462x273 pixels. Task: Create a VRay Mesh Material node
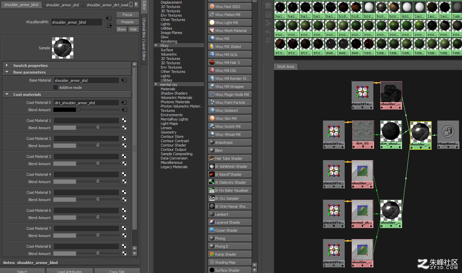pos(230,31)
